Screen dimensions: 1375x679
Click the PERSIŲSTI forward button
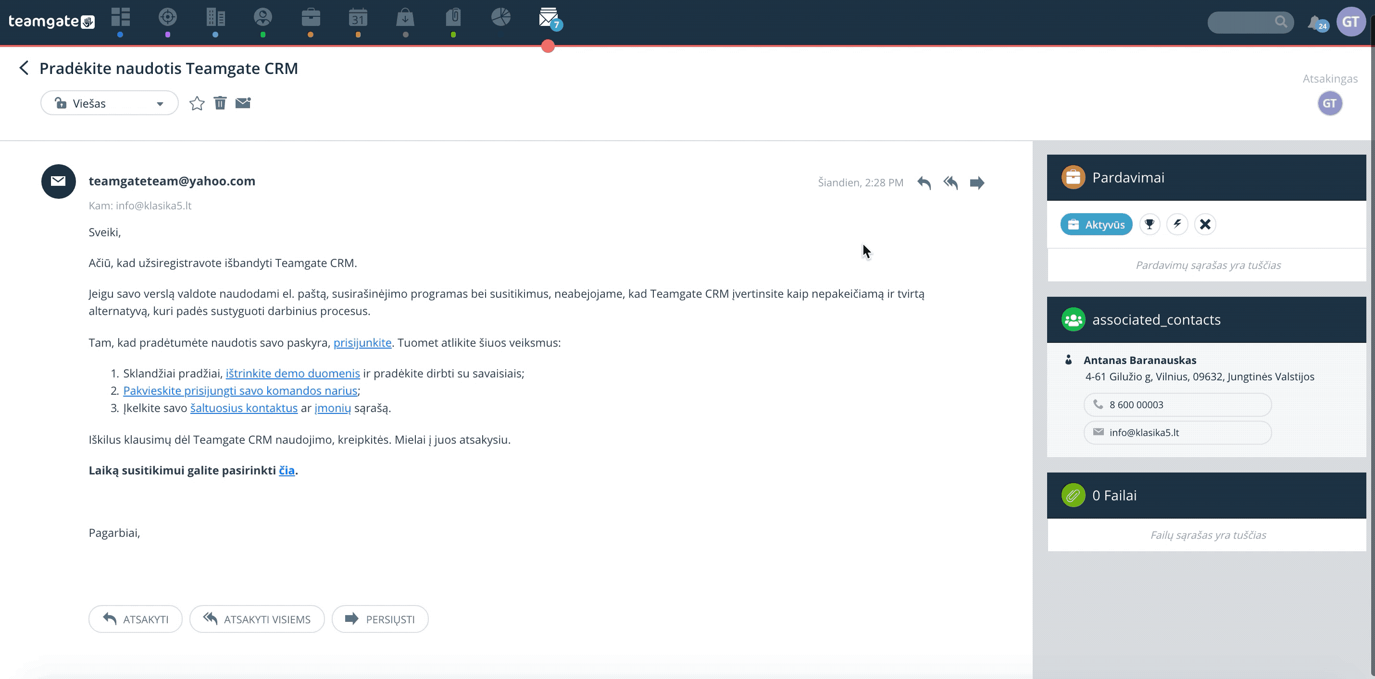click(380, 619)
